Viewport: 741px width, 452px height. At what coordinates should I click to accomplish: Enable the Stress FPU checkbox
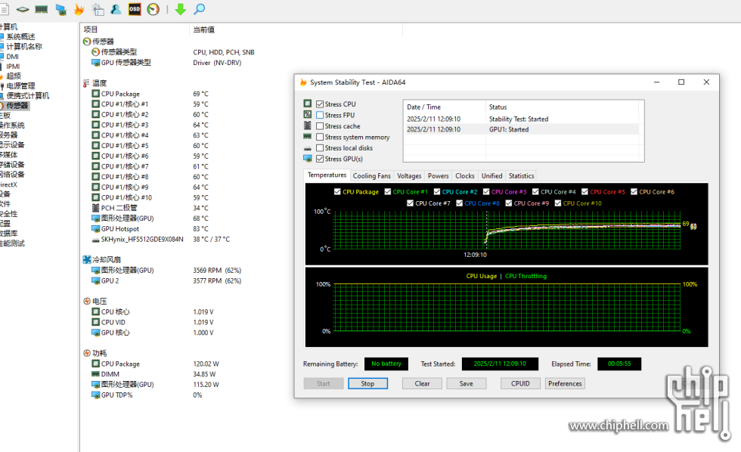click(x=320, y=115)
